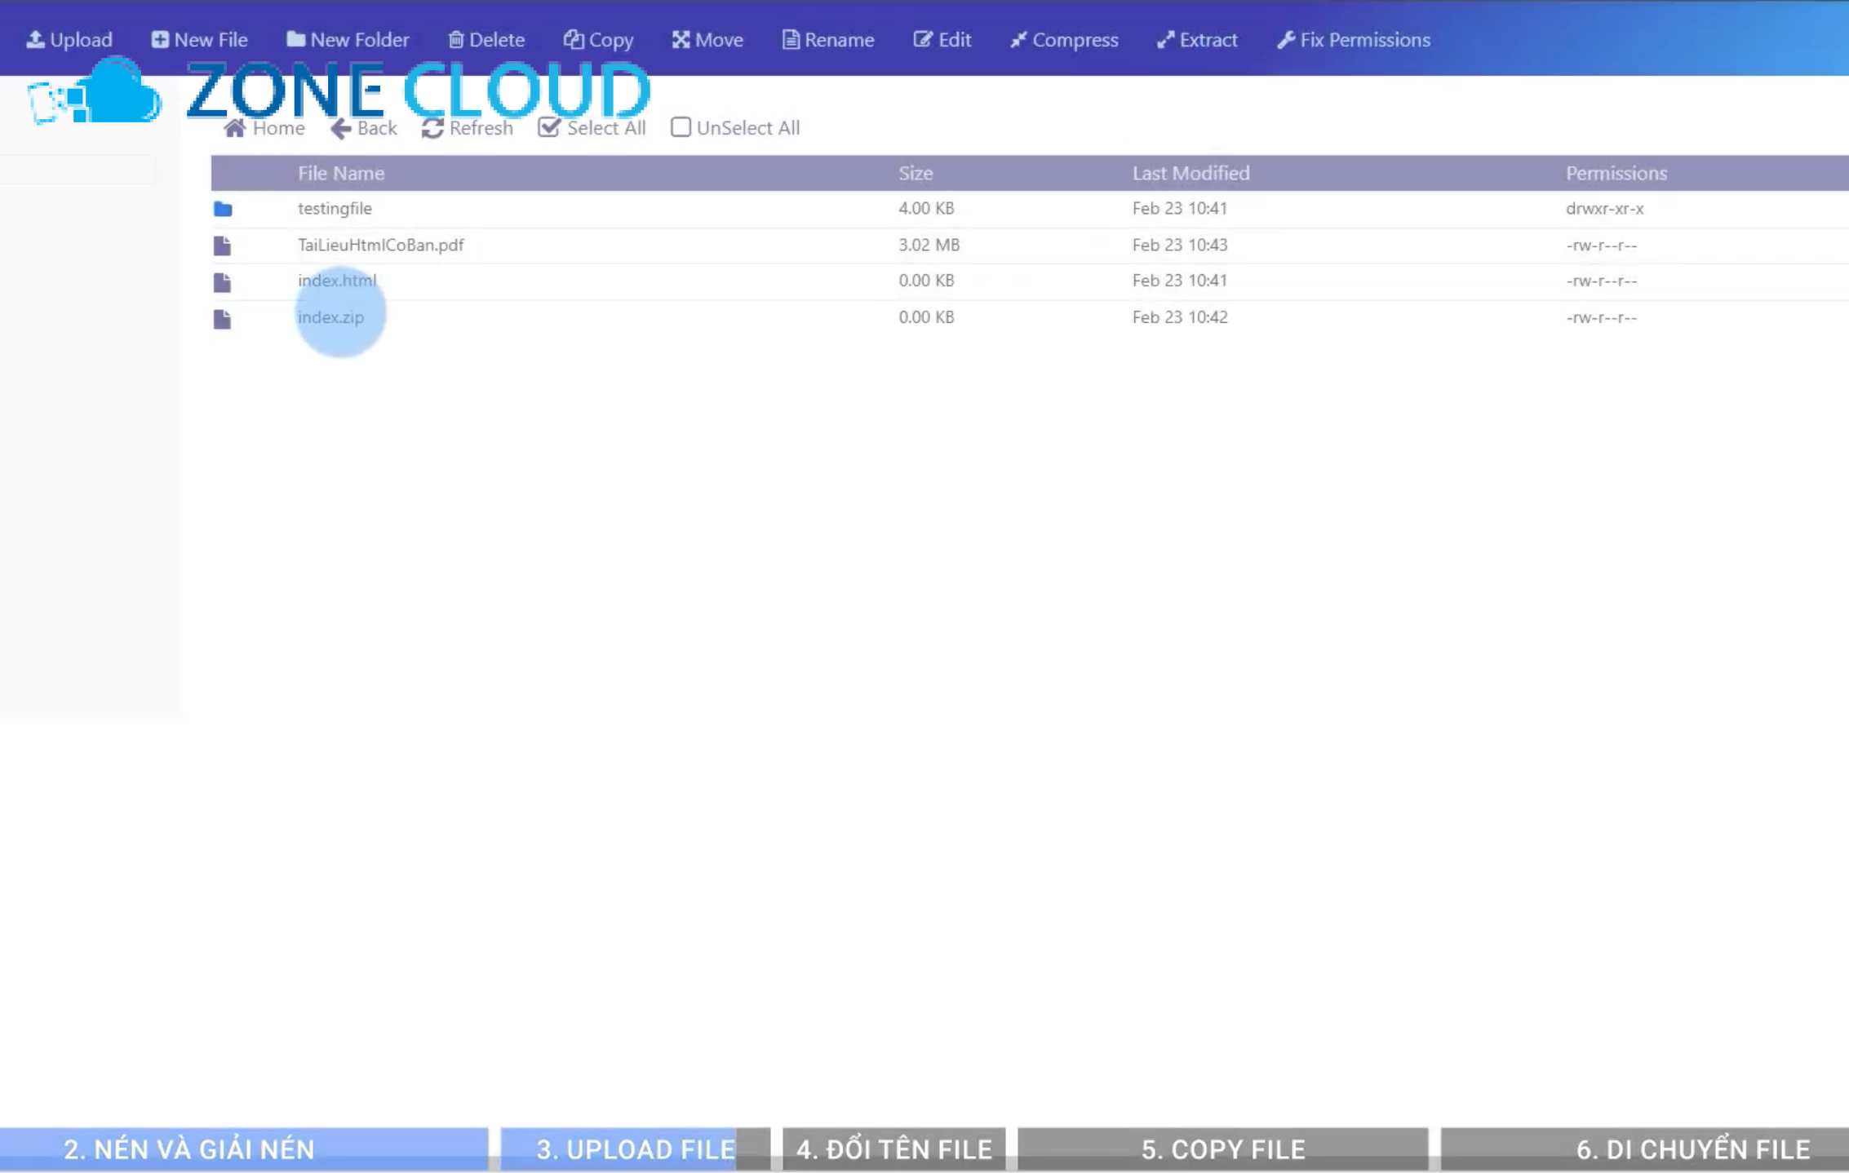Create a new file with New File
Screen dimensions: 1849x1173
(x=200, y=39)
